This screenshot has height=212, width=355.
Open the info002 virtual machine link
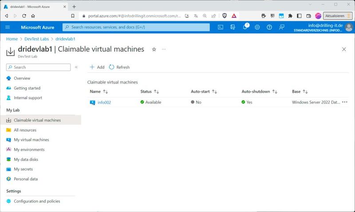(104, 102)
